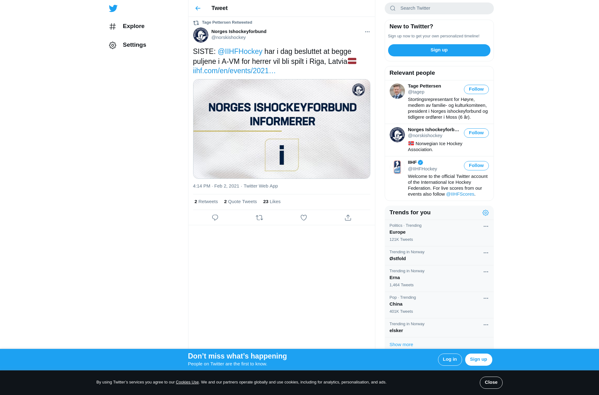Follow the IIHF account
Screen dimensions: 599x395
(x=476, y=166)
